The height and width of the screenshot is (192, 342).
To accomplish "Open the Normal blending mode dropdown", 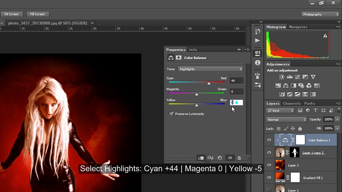I will pyautogui.click(x=286, y=119).
